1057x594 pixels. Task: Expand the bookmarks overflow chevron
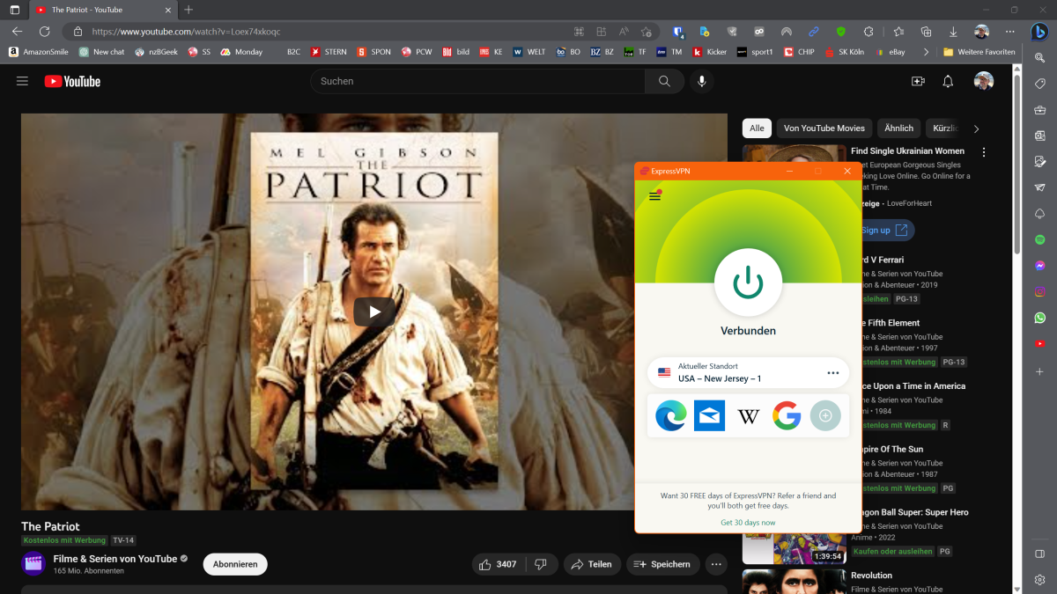coord(926,52)
